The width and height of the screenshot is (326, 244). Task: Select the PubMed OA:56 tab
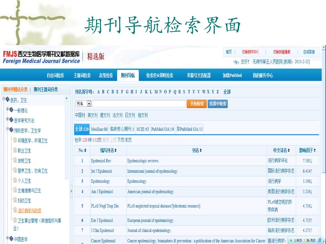coord(163,129)
